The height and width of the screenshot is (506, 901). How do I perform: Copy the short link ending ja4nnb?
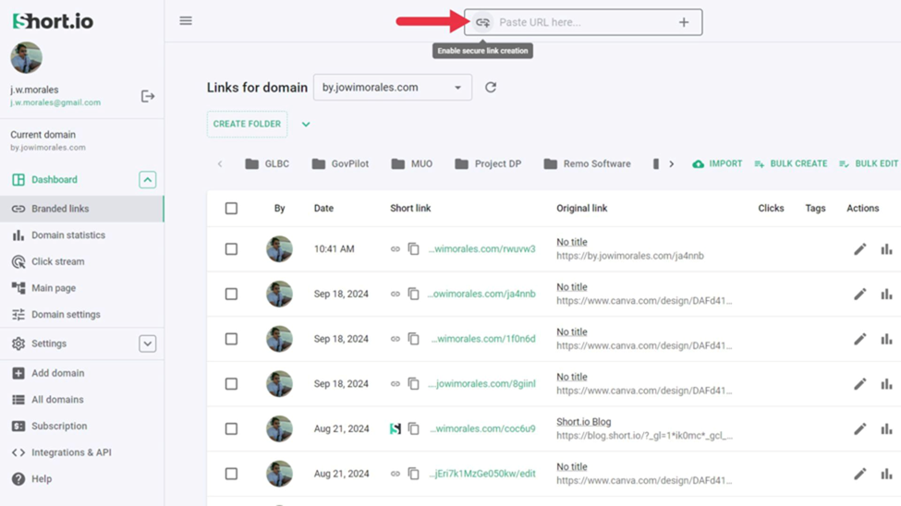pos(414,294)
